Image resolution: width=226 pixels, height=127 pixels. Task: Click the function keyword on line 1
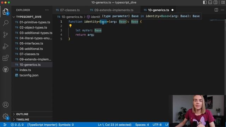click(75, 22)
